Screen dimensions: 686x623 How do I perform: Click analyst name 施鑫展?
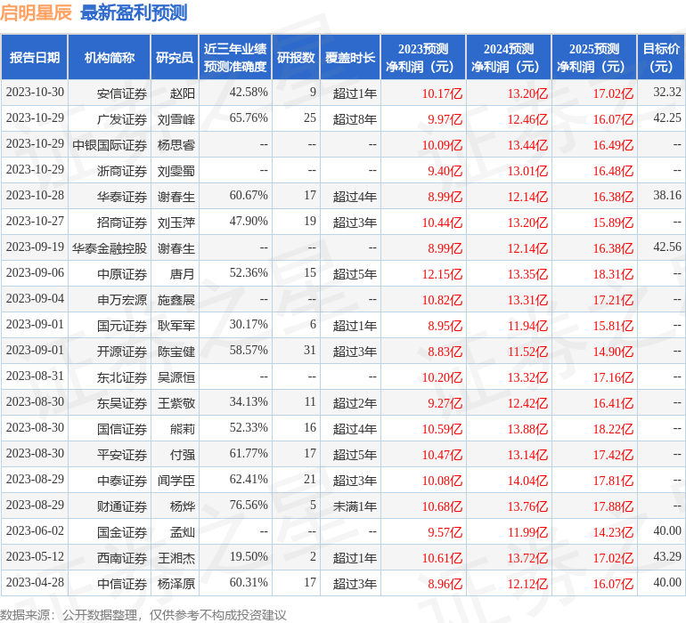(176, 299)
